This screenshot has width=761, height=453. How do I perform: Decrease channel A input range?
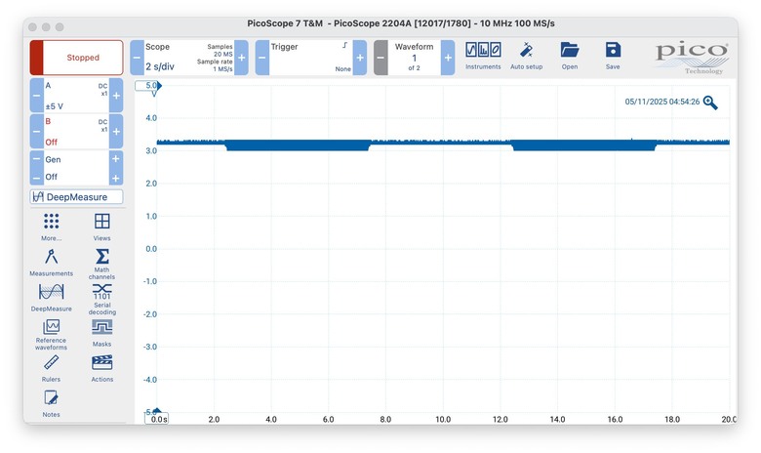click(x=37, y=96)
